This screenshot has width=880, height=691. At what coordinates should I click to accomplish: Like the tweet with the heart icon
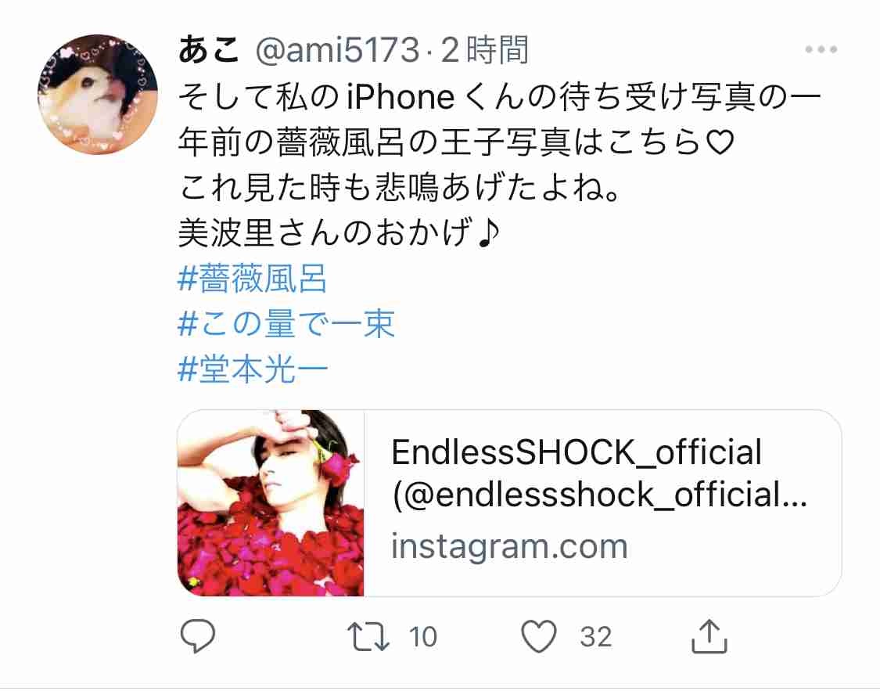pos(539,636)
